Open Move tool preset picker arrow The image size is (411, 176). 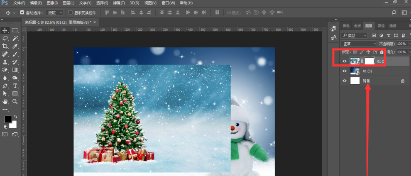(14, 12)
